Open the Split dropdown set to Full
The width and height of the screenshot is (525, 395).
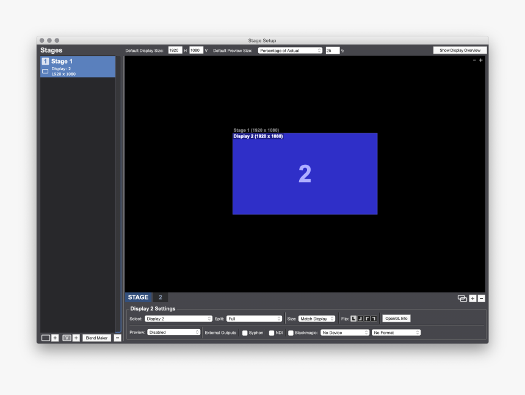(x=254, y=318)
